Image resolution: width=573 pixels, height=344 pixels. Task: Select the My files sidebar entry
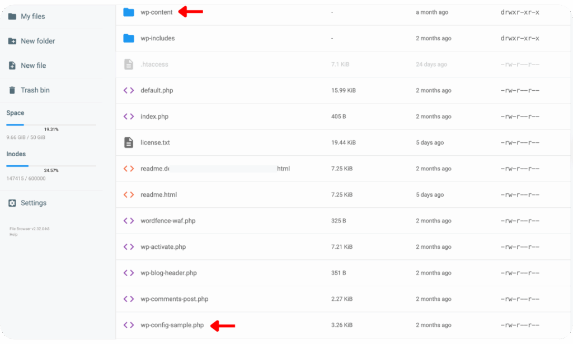pyautogui.click(x=12, y=16)
